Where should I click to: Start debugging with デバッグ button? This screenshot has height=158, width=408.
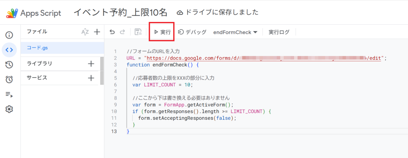192,32
